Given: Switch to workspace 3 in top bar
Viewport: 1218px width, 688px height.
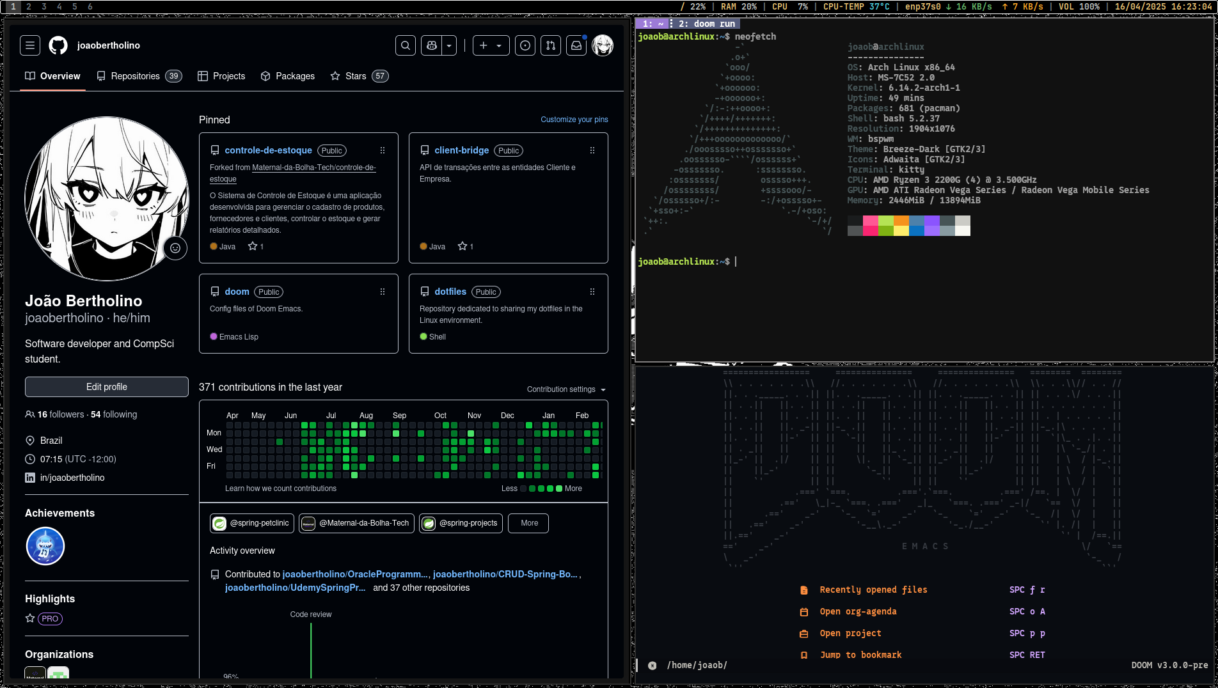Looking at the screenshot, I should (x=44, y=6).
